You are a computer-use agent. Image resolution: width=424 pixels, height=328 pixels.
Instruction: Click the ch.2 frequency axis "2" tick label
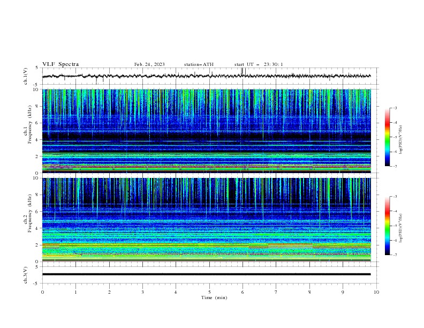point(37,245)
